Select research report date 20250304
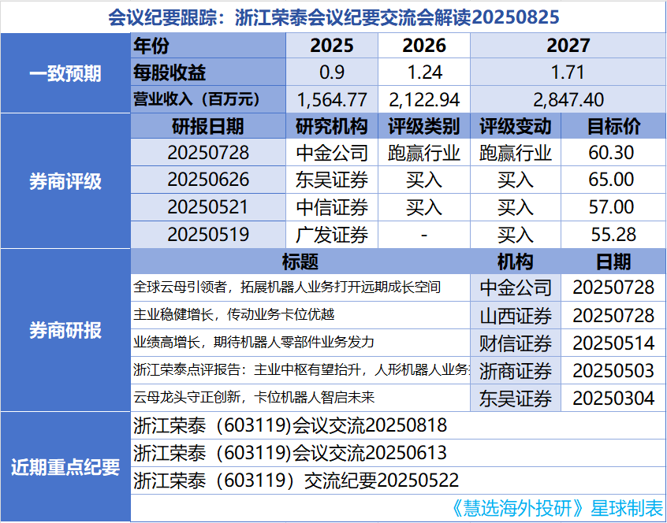The height and width of the screenshot is (523, 667). (x=613, y=398)
